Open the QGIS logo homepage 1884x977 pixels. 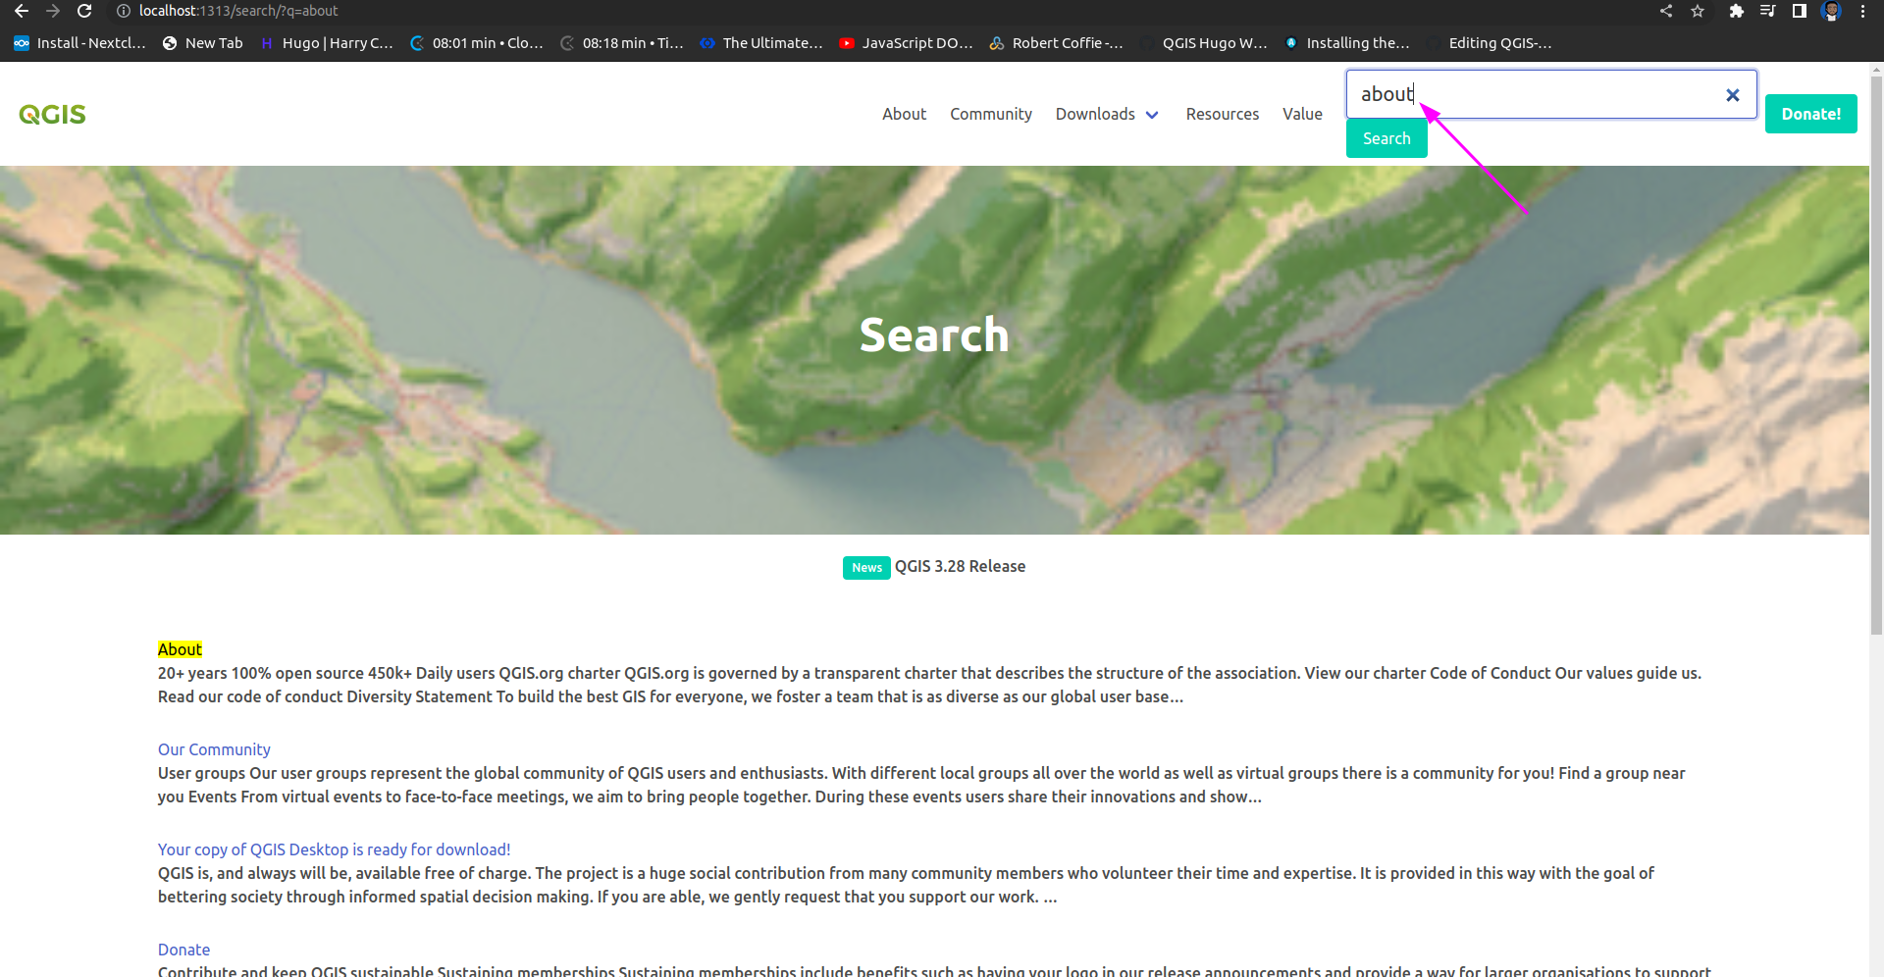point(51,114)
